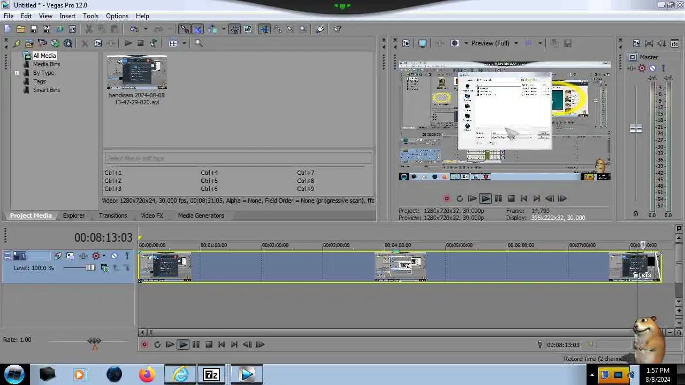Click Record in the timeline transport bar
685x385 pixels.
pos(144,345)
